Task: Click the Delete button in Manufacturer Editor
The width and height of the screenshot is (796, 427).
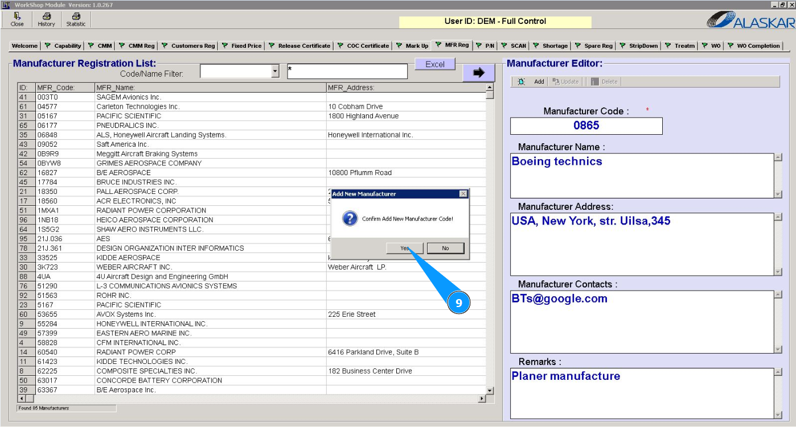Action: [x=604, y=82]
